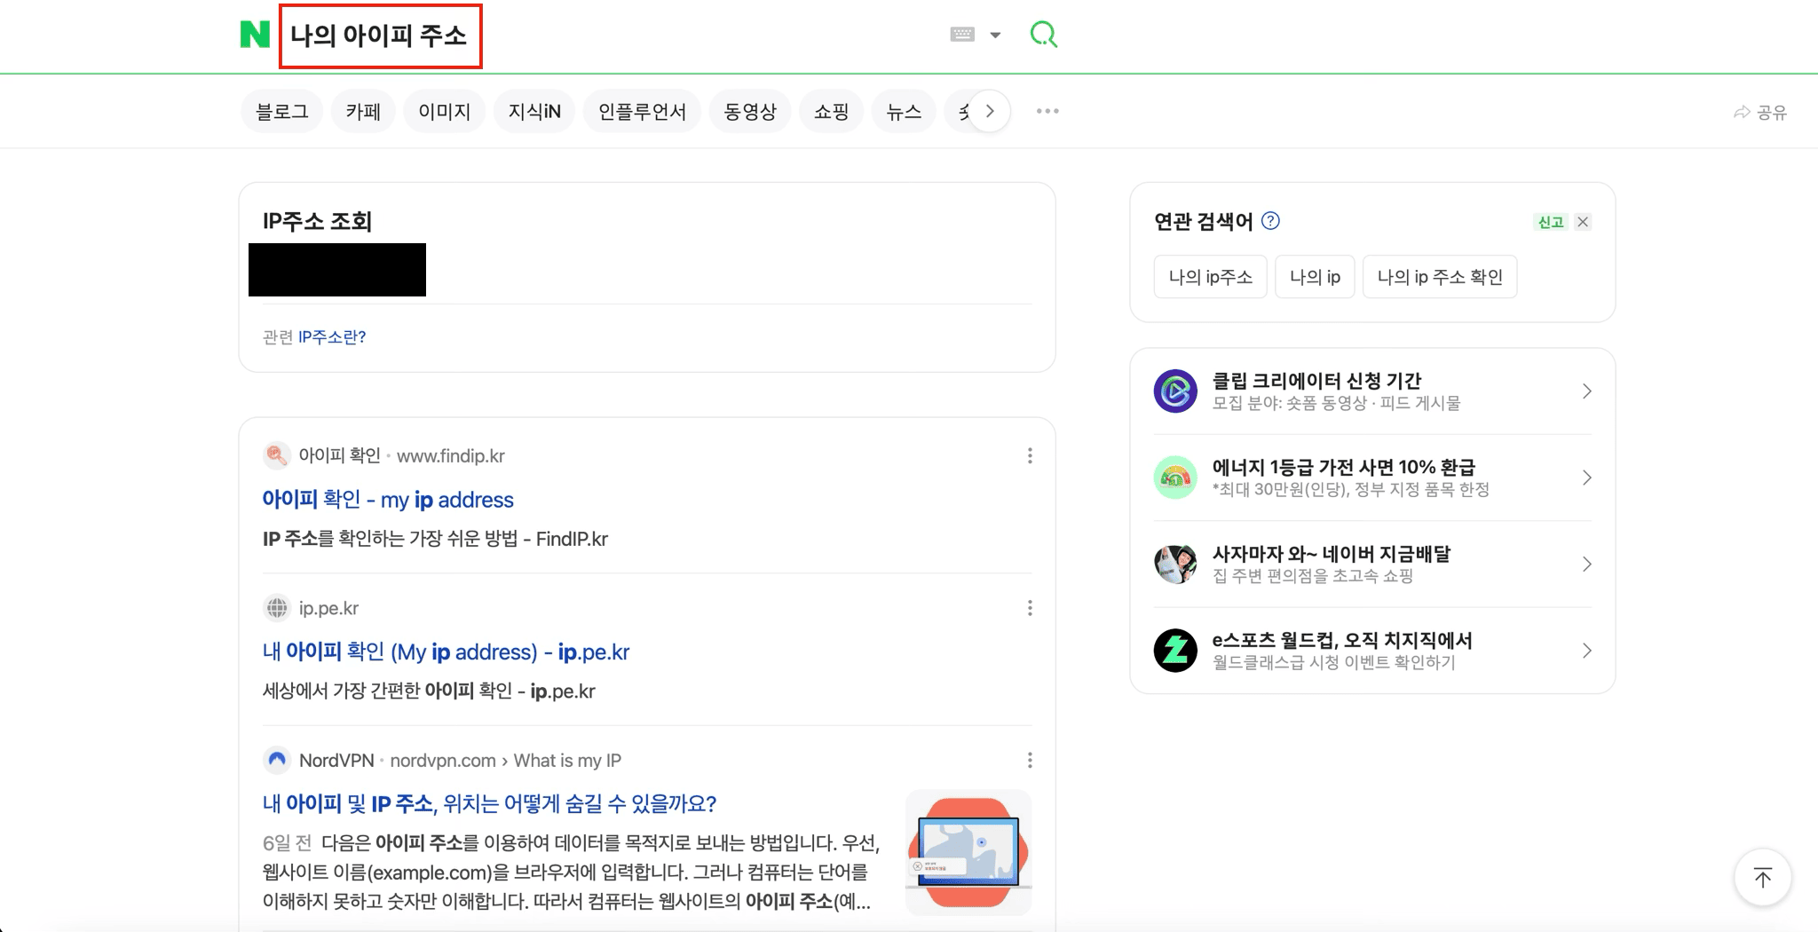1818x932 pixels.
Task: Click the search field containing 나의 아이피 주소
Action: 380,36
